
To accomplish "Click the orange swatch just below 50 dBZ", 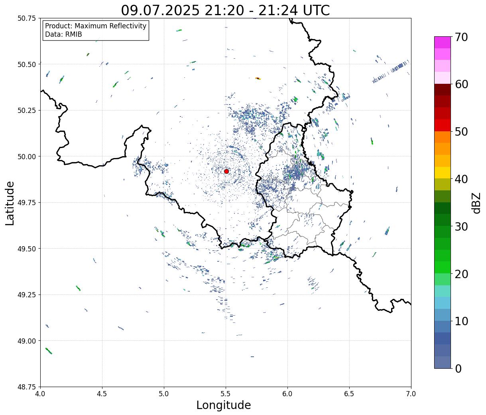I will click(443, 137).
